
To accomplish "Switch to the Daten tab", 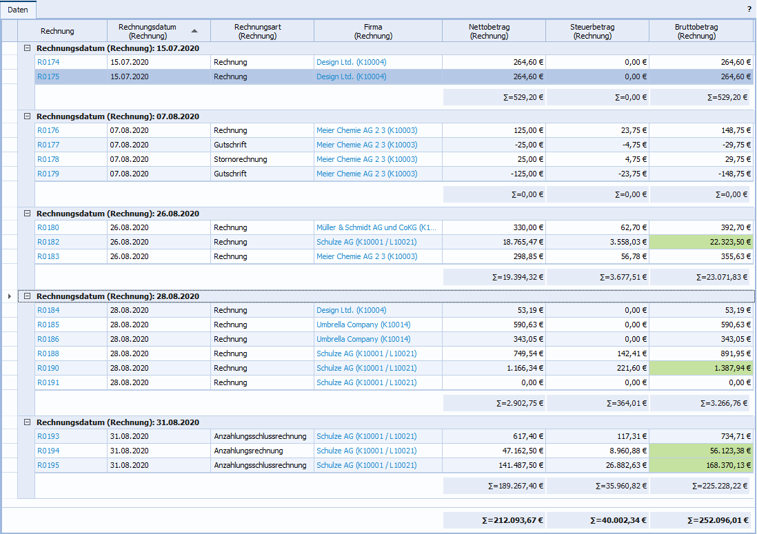I will click(x=18, y=10).
